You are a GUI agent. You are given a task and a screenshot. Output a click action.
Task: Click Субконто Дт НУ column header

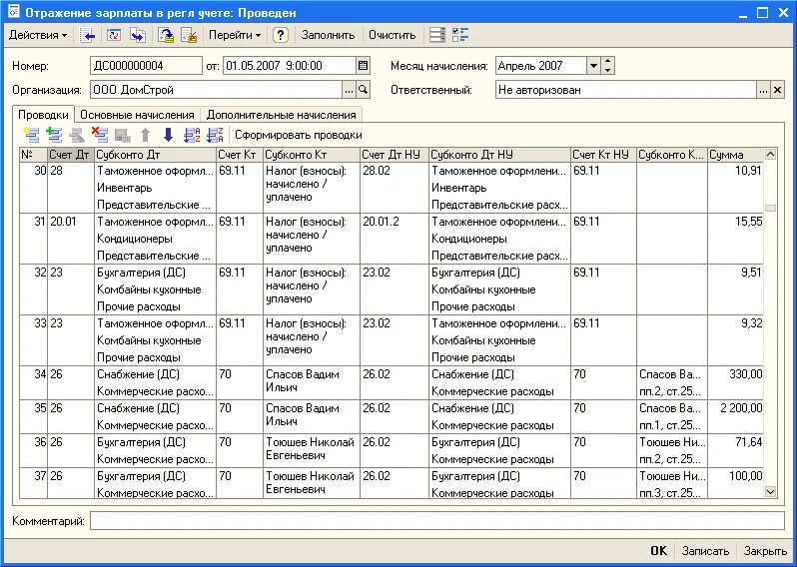point(500,155)
